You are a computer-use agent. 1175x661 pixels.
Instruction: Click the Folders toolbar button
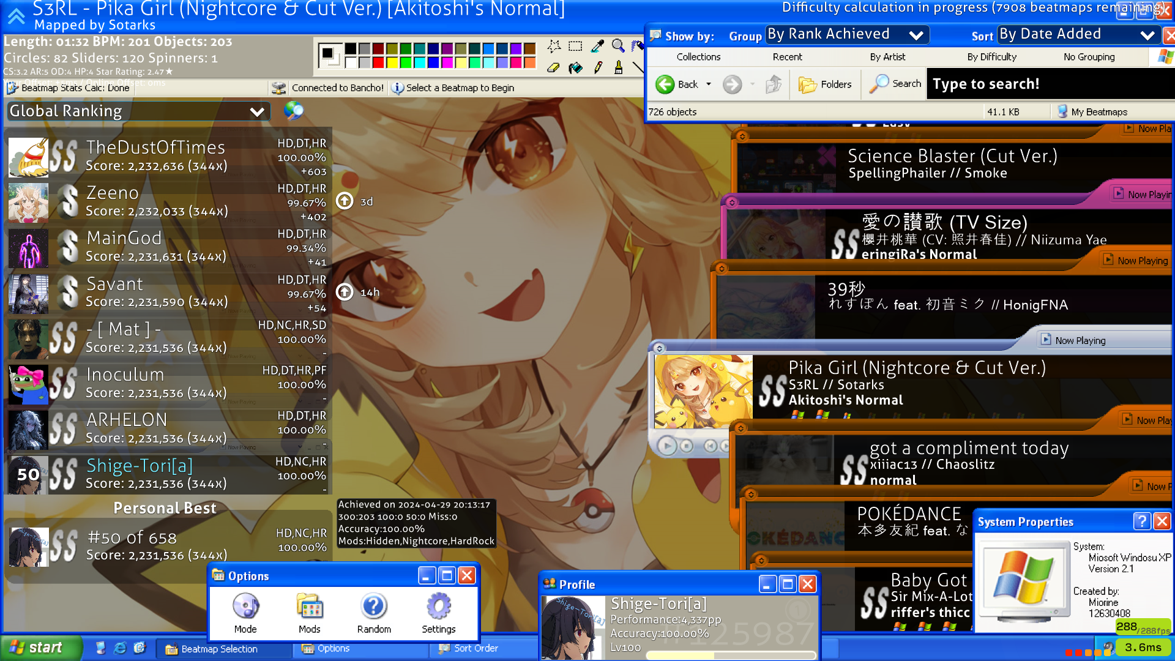825,84
